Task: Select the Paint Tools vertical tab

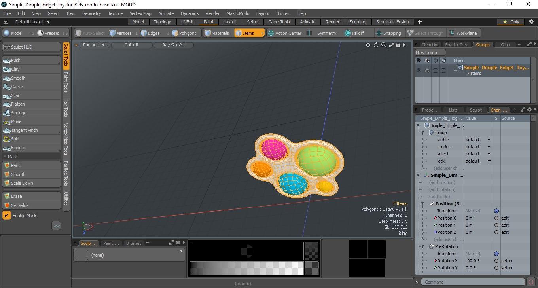Action: [66, 82]
